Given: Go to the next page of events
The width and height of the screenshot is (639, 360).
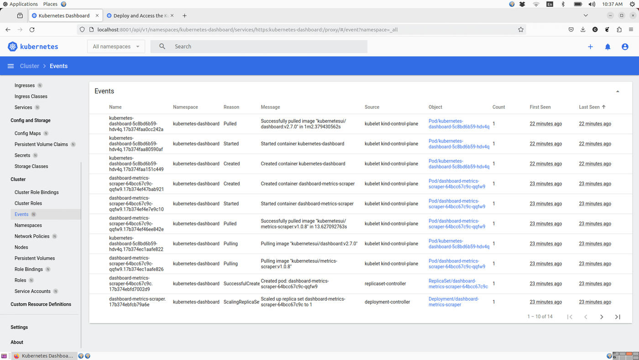Looking at the screenshot, I should pyautogui.click(x=602, y=317).
